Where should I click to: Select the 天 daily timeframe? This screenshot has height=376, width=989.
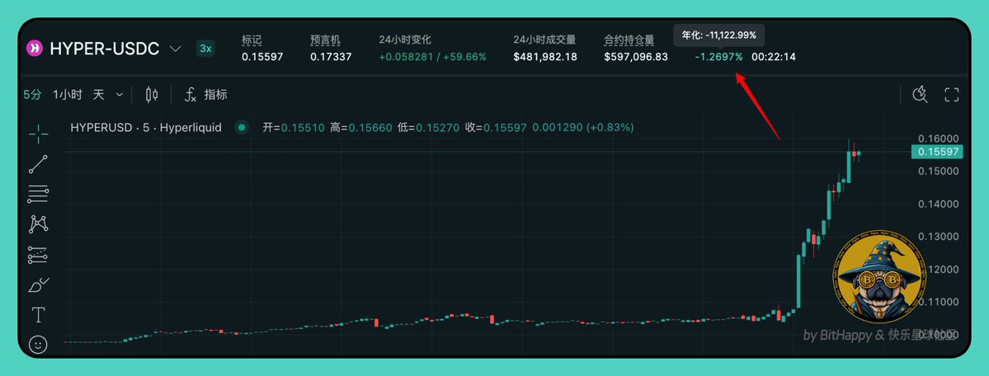coord(98,95)
